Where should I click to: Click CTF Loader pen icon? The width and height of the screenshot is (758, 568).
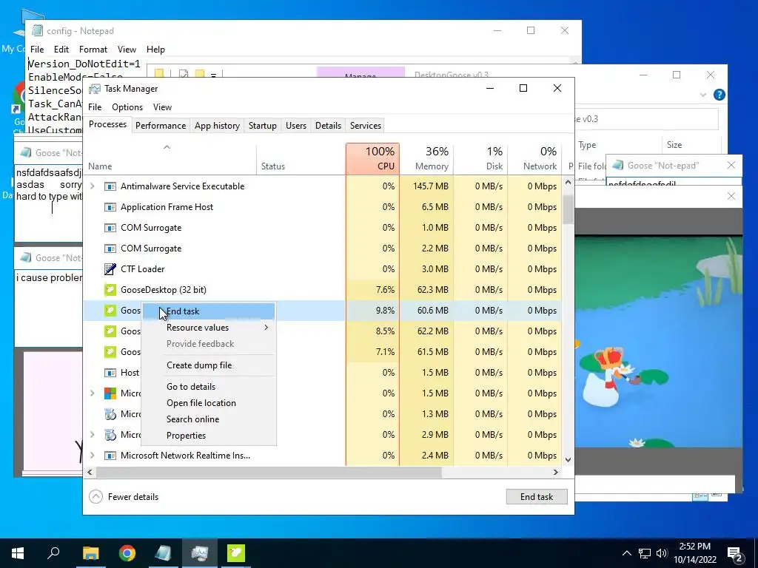[x=110, y=269]
